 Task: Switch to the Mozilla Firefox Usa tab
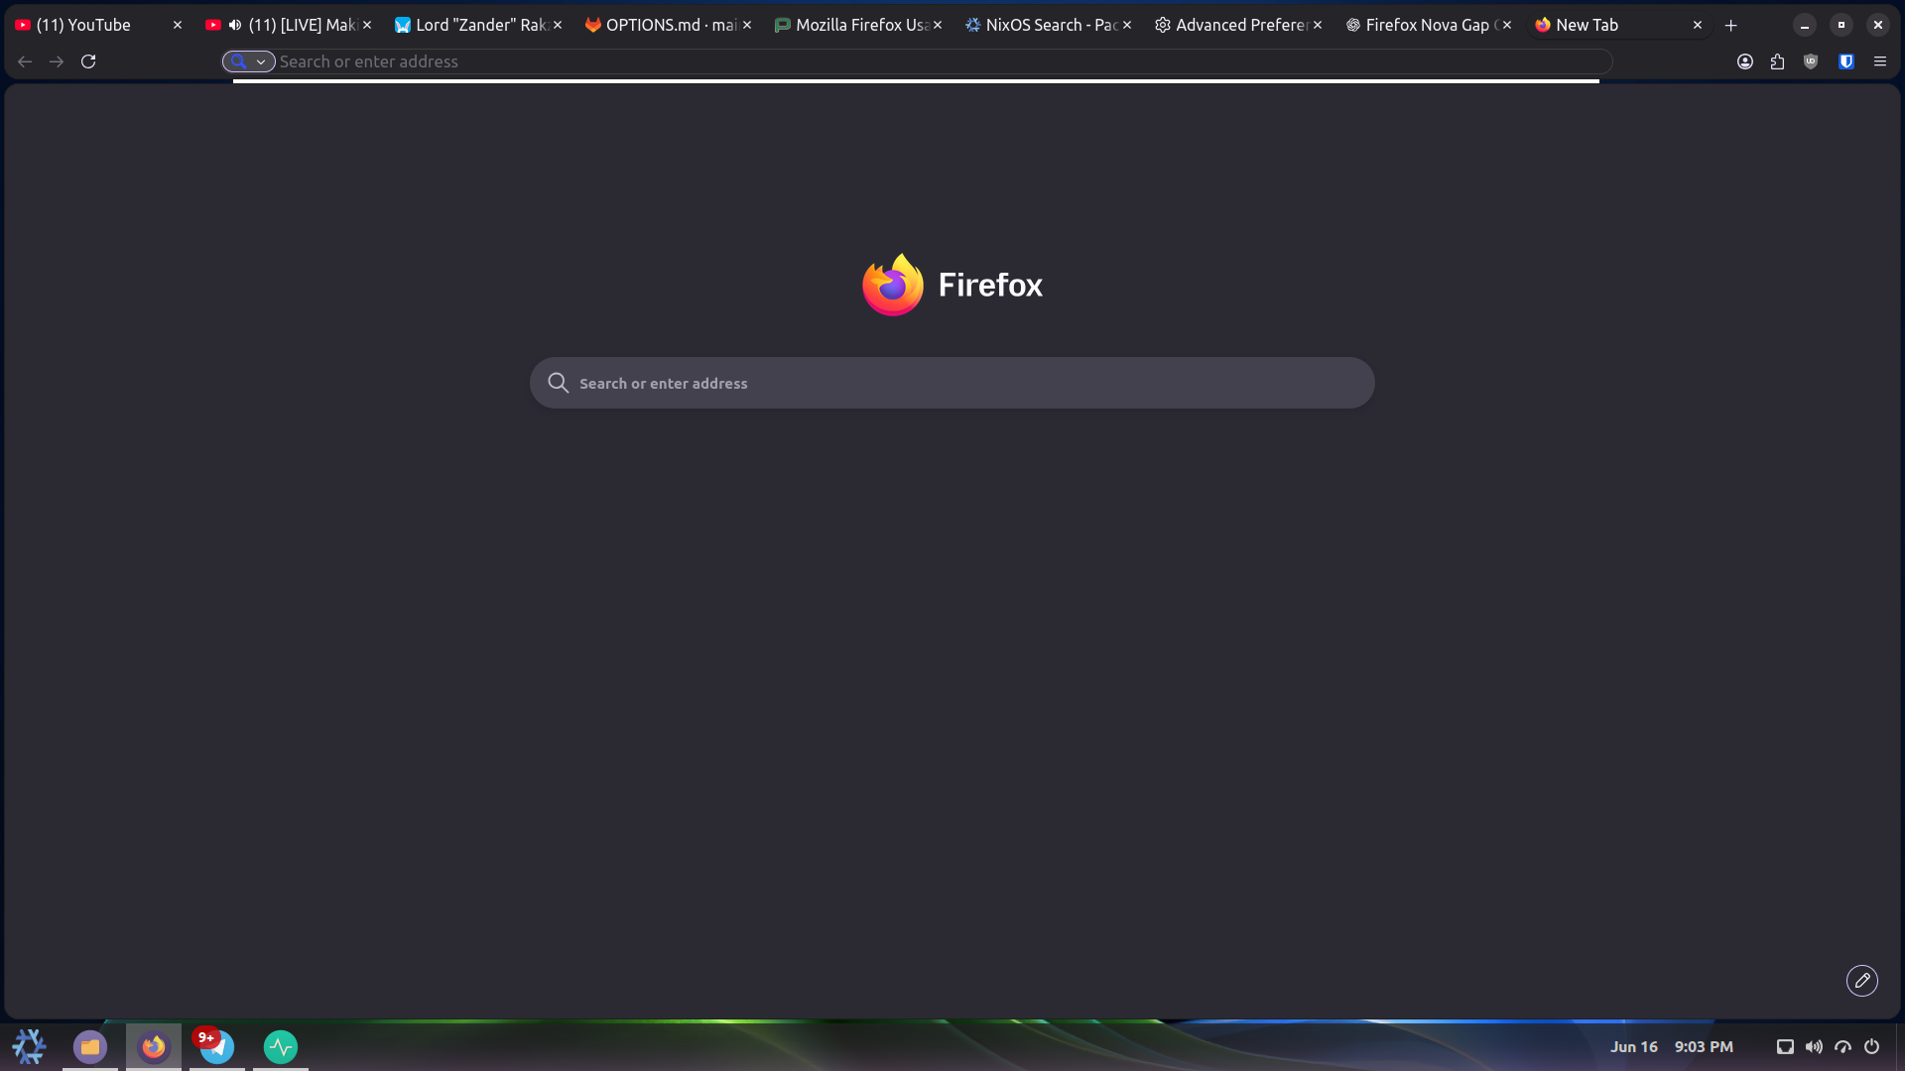[x=859, y=25]
